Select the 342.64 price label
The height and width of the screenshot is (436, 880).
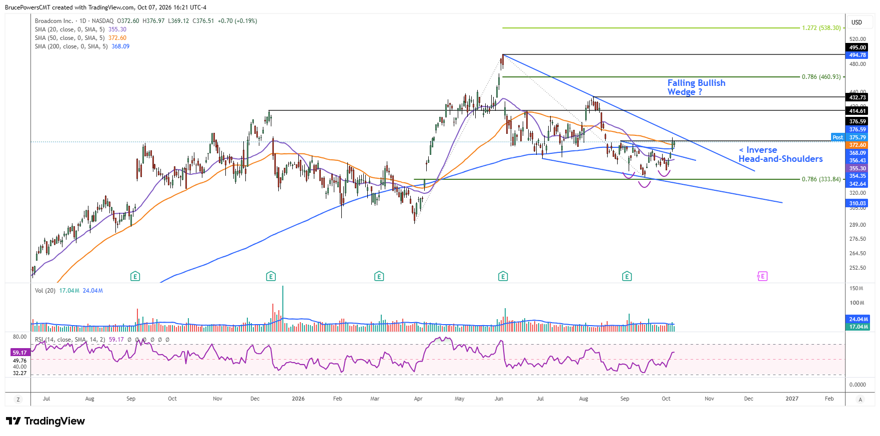tap(858, 184)
